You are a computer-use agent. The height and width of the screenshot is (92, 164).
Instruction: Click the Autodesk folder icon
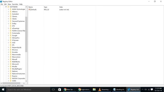click(11, 14)
